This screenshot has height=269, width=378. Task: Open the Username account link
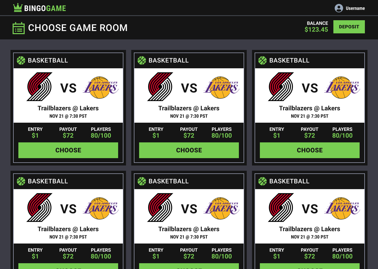(x=355, y=8)
